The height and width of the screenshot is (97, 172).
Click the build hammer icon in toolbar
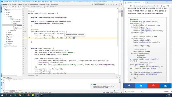tap(92, 4)
